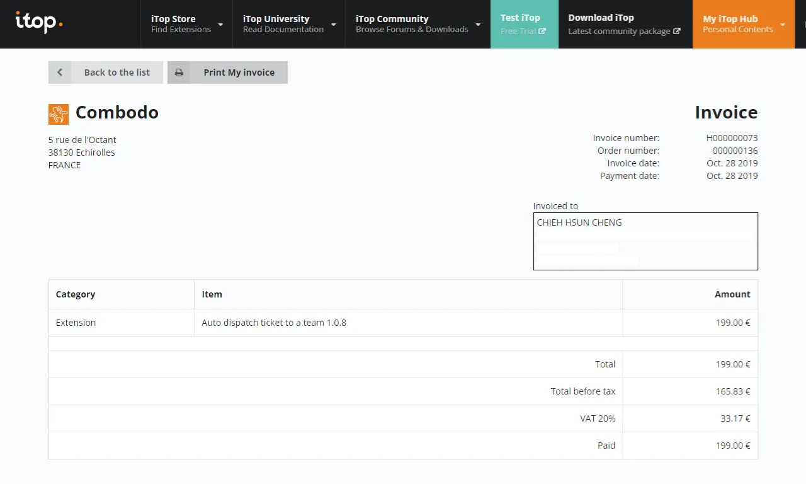Click the iTop logo in the header
The image size is (806, 484).
coord(39,23)
